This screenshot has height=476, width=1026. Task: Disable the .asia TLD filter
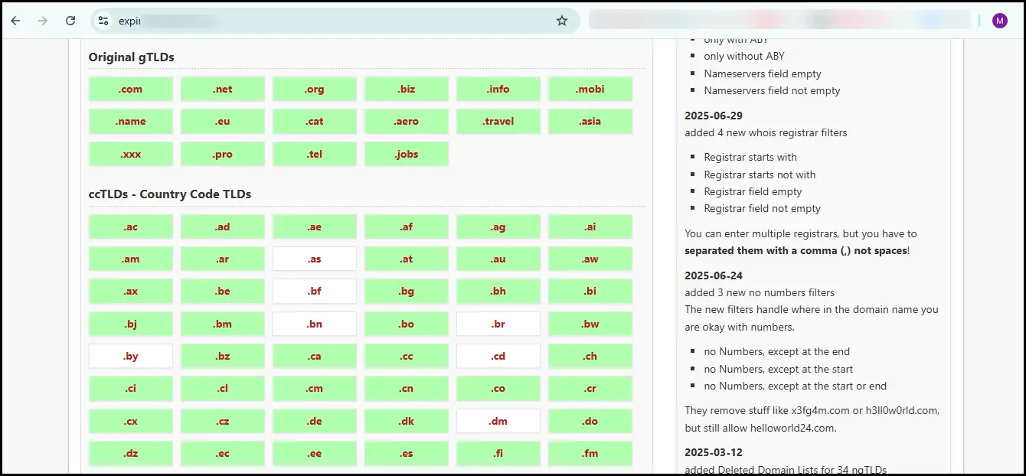pyautogui.click(x=590, y=121)
